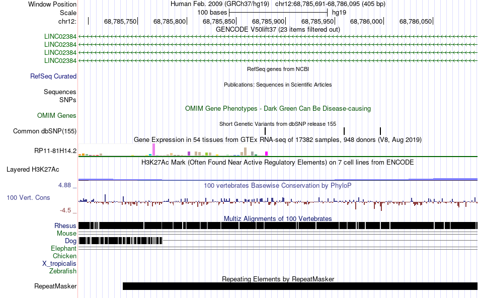Click the -4.5 PhyloP lower value
This screenshot has height=298, width=478.
tap(65, 210)
